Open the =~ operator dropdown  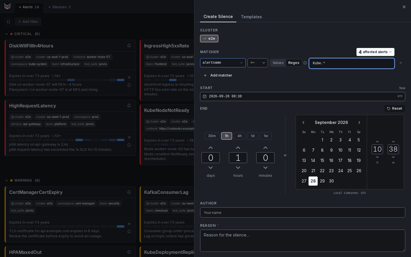[x=258, y=63]
